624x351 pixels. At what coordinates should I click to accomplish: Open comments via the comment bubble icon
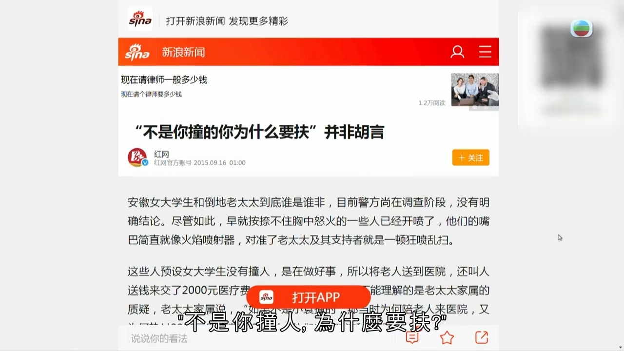[412, 337]
